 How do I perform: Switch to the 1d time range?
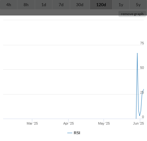(x=44, y=5)
